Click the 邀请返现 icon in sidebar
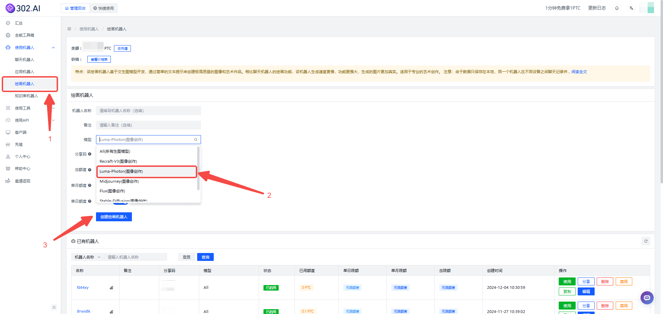Viewport: 663px width, 314px height. (x=8, y=181)
